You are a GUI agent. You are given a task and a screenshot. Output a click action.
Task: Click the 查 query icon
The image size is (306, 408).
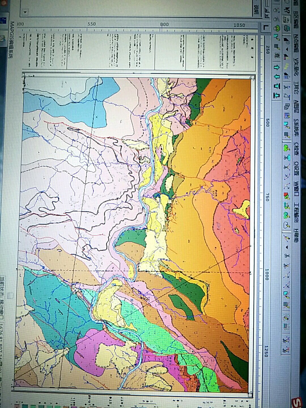(x=277, y=56)
